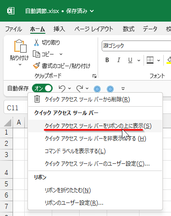Click the Excel app logo icon

click(11, 11)
